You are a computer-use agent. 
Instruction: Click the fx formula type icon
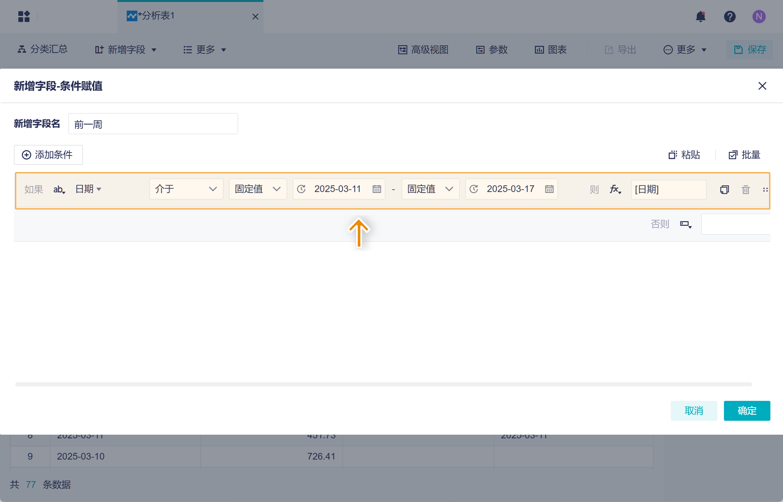pos(615,189)
